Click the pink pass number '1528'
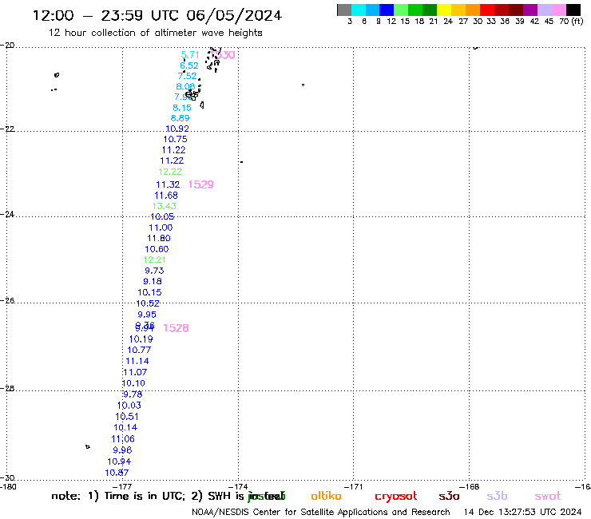The width and height of the screenshot is (591, 519). (x=176, y=328)
